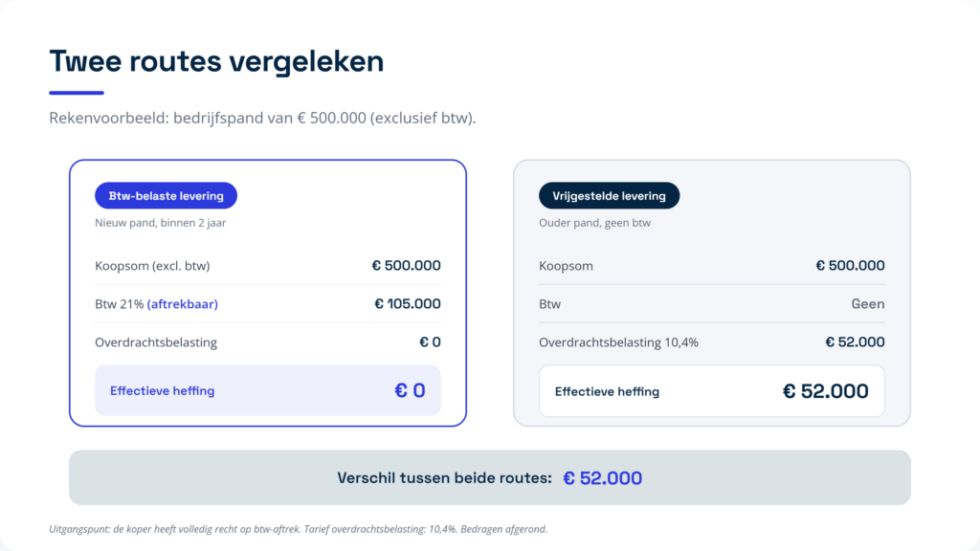Click the € 0 Overdrachtsbelasting value
This screenshot has height=551, width=980.
pos(430,342)
